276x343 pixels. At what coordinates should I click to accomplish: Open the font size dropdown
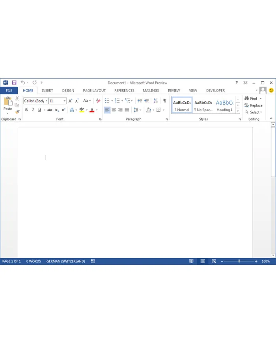[64, 101]
